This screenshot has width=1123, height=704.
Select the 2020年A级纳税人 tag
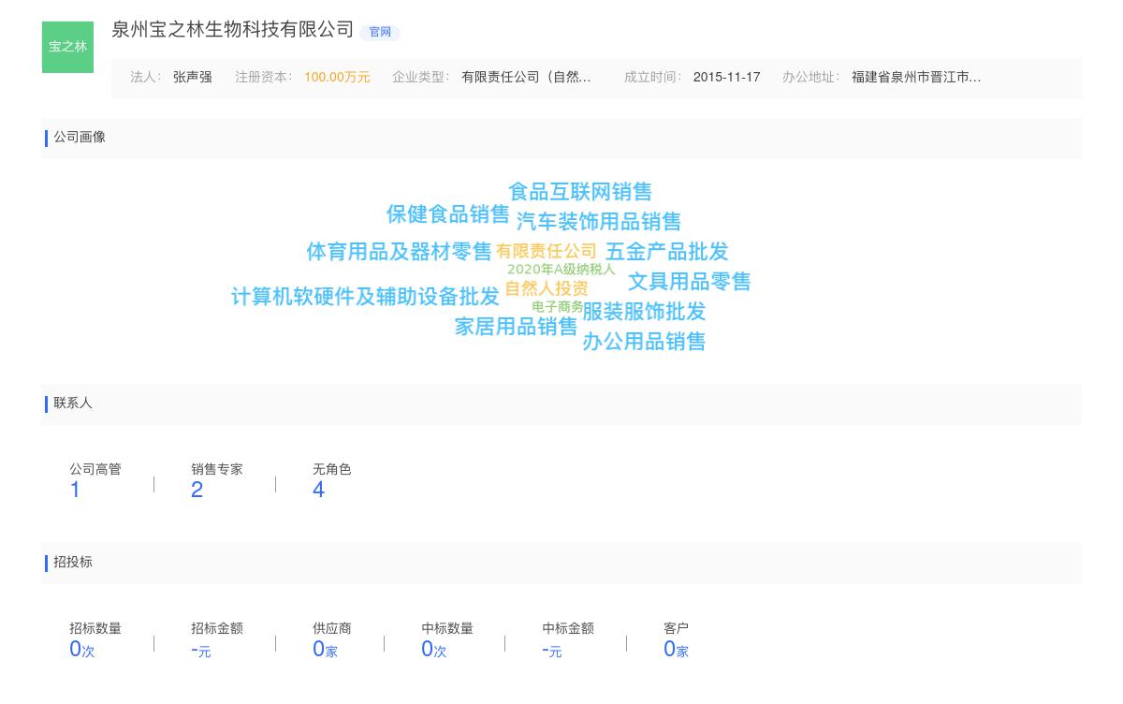click(561, 270)
